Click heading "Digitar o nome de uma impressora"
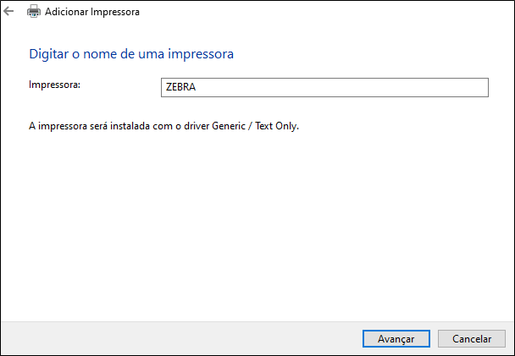The height and width of the screenshot is (356, 515). point(131,54)
